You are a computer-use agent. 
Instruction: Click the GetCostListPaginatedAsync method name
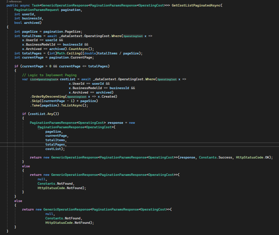pyautogui.click(x=196, y=5)
